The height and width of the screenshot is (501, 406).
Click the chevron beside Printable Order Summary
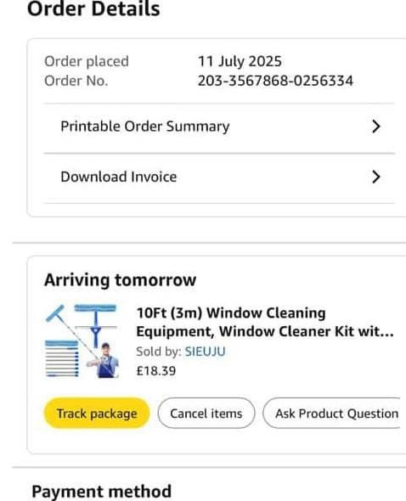376,127
